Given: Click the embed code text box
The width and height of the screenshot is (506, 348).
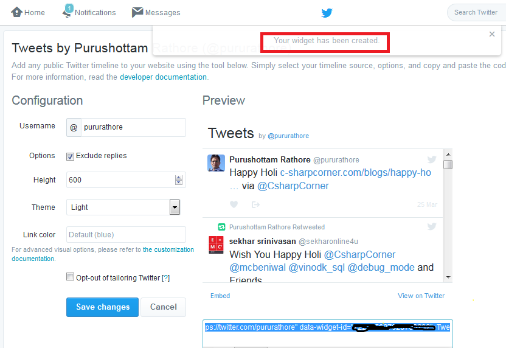Looking at the screenshot, I should tap(328, 334).
